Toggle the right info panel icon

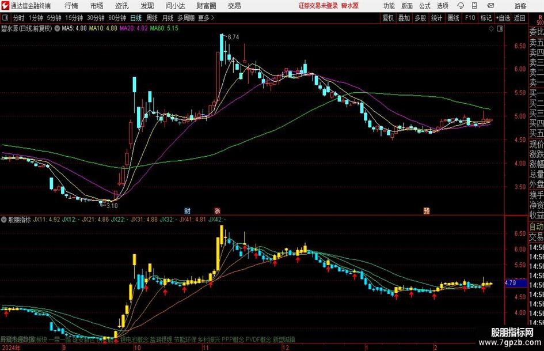(500, 29)
